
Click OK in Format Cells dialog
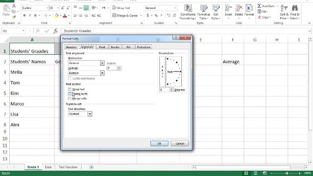[x=159, y=143]
